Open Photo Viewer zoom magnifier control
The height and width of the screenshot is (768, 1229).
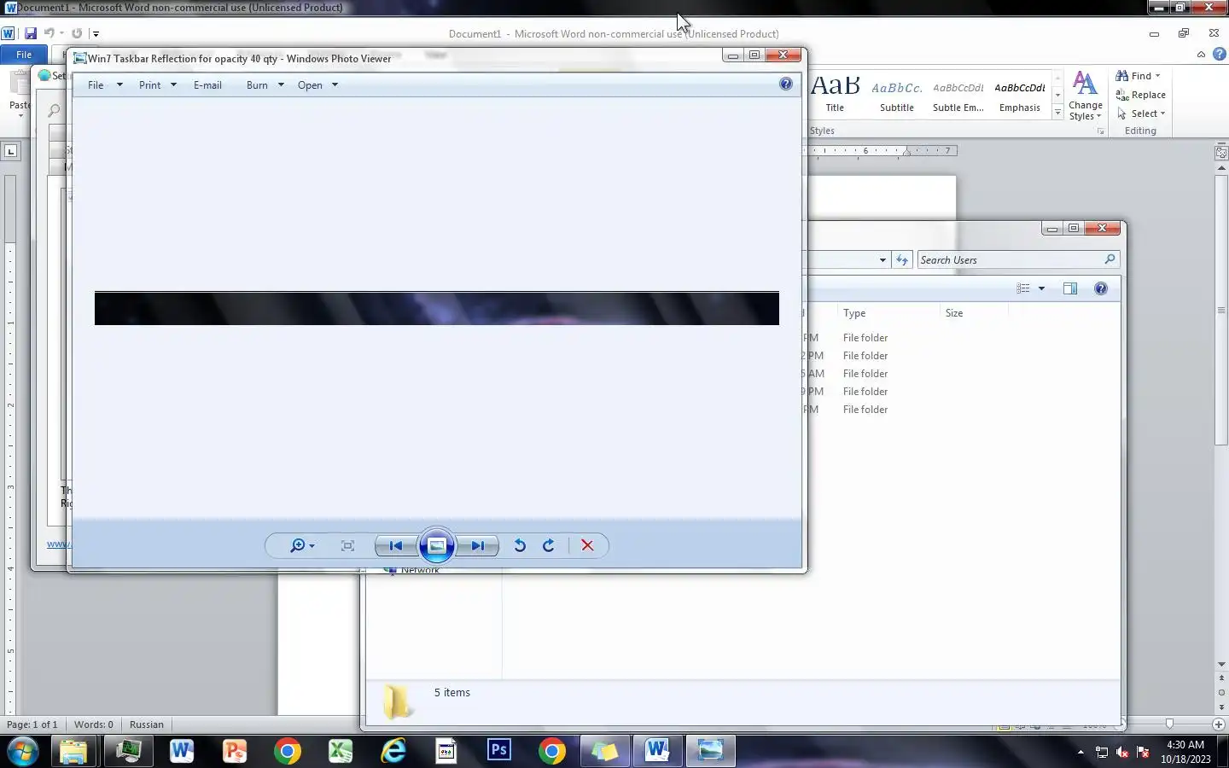coord(301,546)
